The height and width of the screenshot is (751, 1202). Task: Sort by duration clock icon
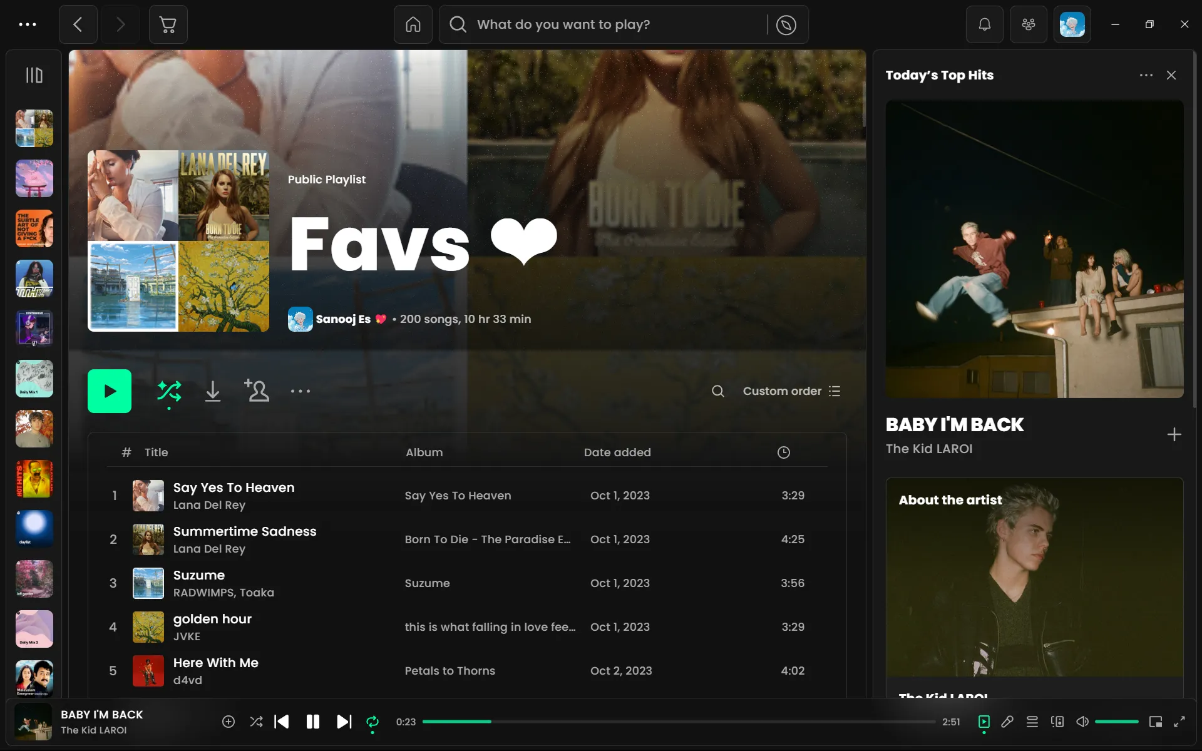(784, 452)
